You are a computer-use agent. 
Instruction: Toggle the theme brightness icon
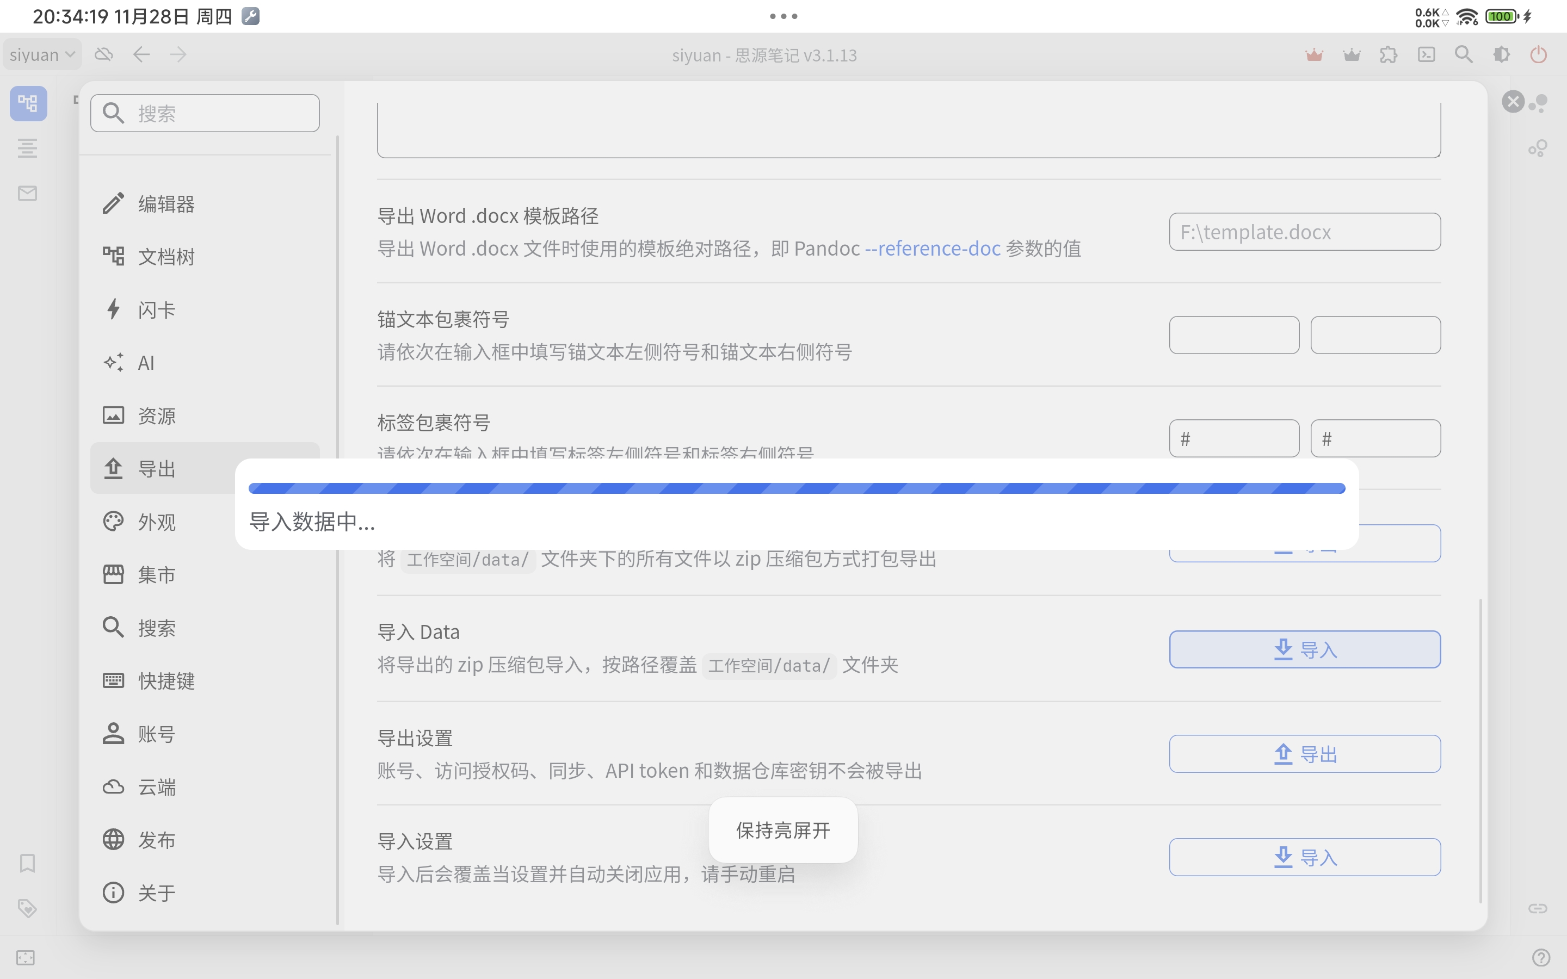click(1502, 54)
